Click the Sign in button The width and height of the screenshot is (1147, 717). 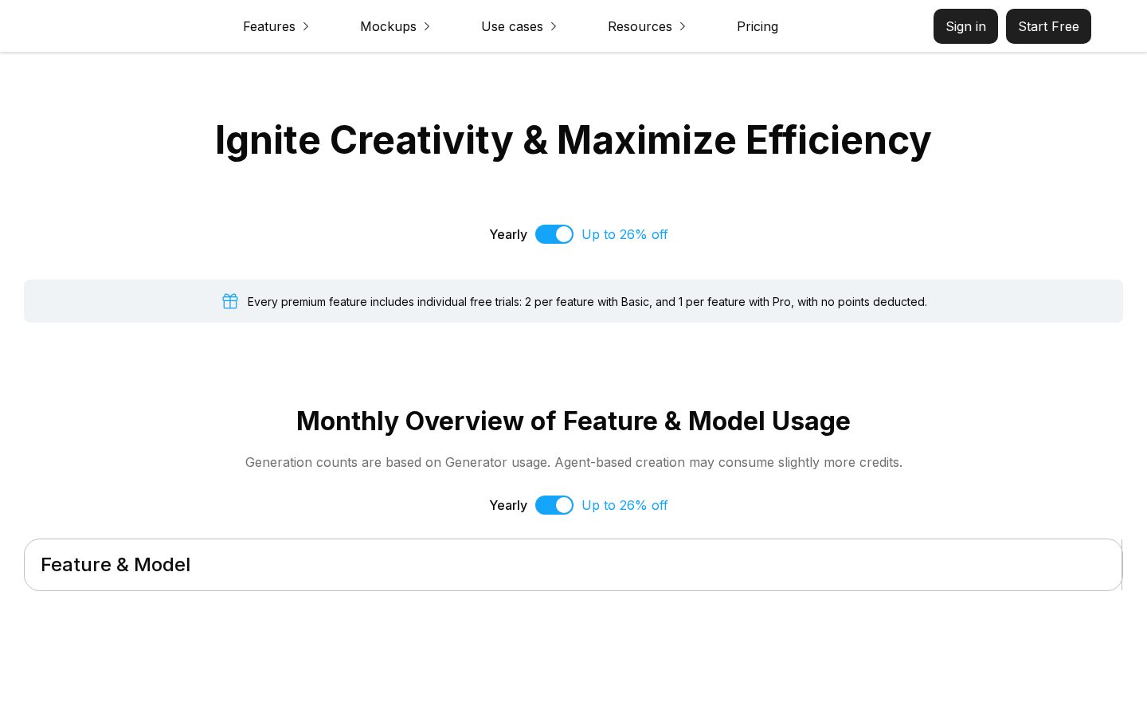965,26
